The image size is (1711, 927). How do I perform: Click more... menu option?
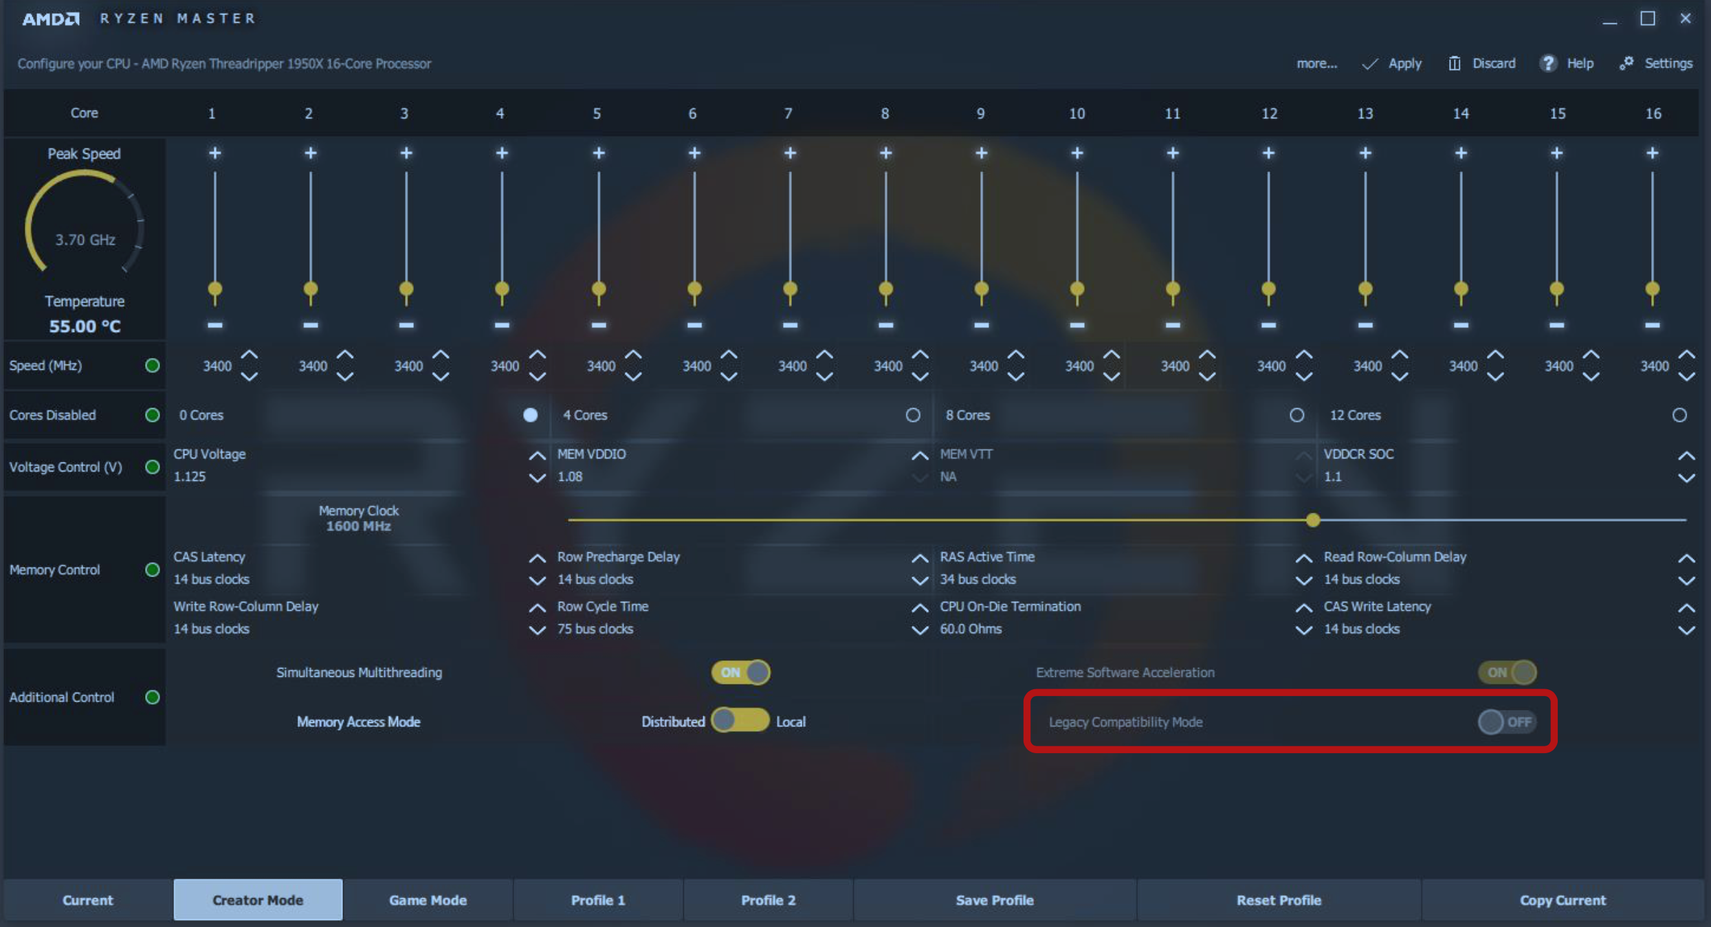[x=1315, y=63]
